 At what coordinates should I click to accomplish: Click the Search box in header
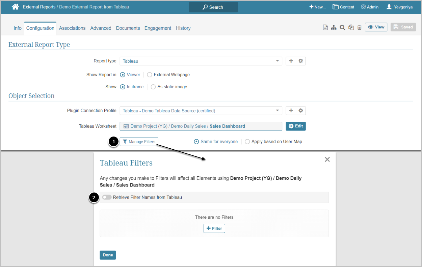(213, 7)
